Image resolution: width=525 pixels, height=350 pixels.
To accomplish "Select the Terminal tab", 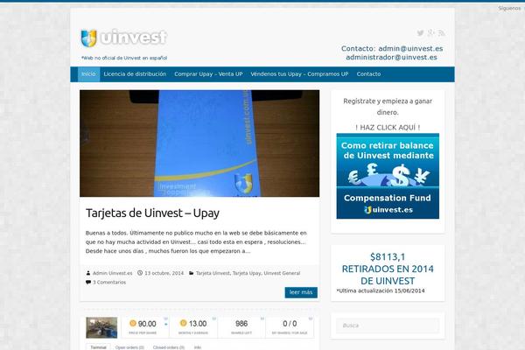I will click(x=98, y=347).
